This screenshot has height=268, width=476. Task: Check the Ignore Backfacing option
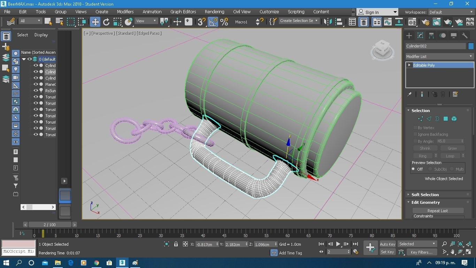tap(415, 134)
